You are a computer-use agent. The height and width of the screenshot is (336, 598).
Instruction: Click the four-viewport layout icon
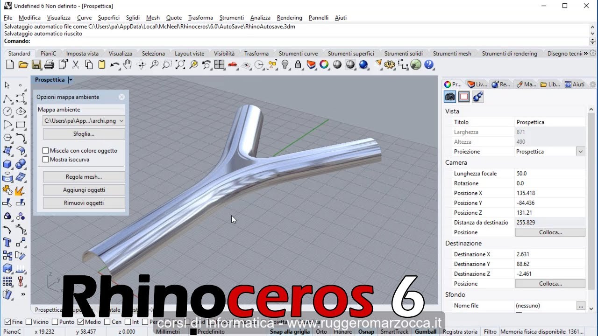tap(219, 65)
